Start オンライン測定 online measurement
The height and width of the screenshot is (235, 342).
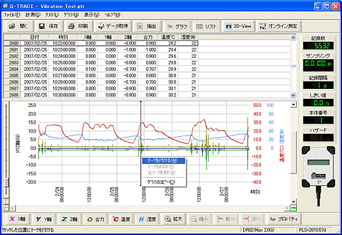279,26
